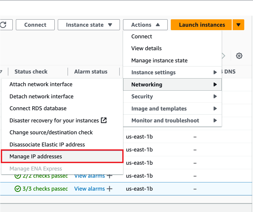Click 3/3 checks passed status text
Viewport: 253px width, 212px height.
[45, 189]
